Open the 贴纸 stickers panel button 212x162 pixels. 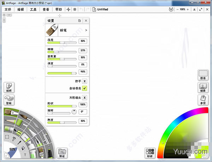pyautogui.click(x=9, y=87)
